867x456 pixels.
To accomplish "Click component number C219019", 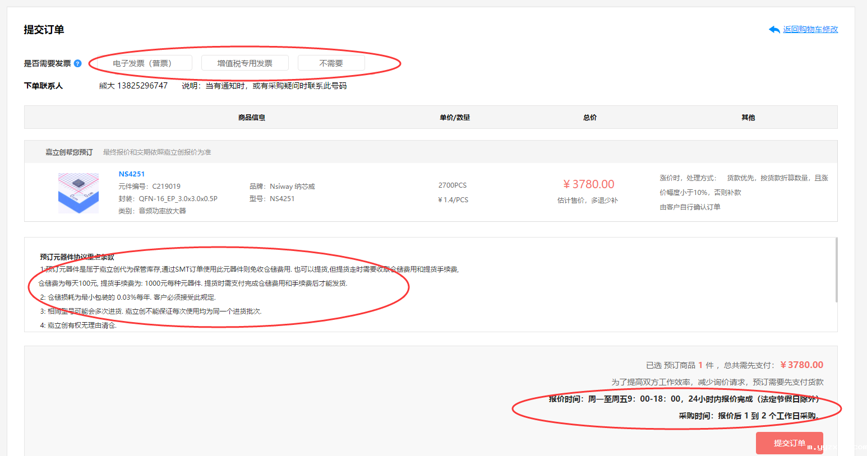I will tap(166, 187).
